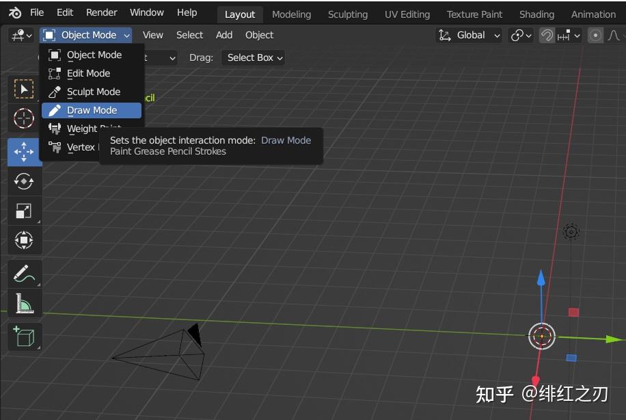Activate the Cursor tool

click(24, 118)
